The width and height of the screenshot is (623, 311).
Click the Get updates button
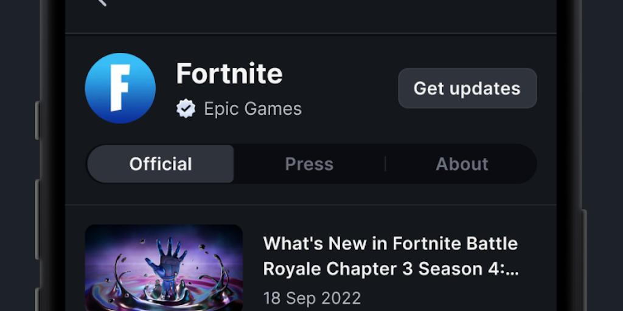pyautogui.click(x=467, y=88)
